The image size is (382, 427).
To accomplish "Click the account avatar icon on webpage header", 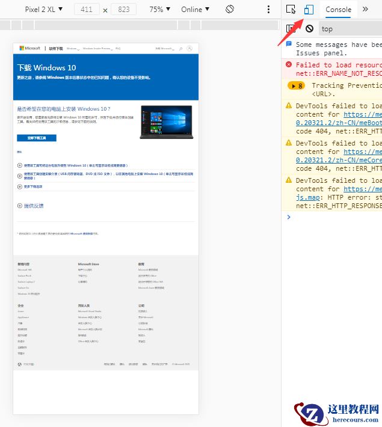I will coord(189,48).
